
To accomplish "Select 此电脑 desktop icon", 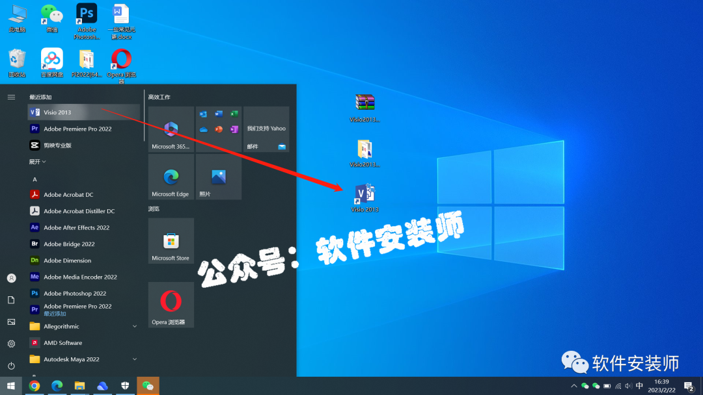I will coord(17,19).
